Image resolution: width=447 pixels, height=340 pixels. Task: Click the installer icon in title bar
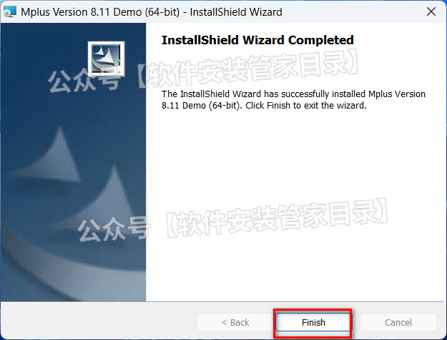pyautogui.click(x=9, y=12)
